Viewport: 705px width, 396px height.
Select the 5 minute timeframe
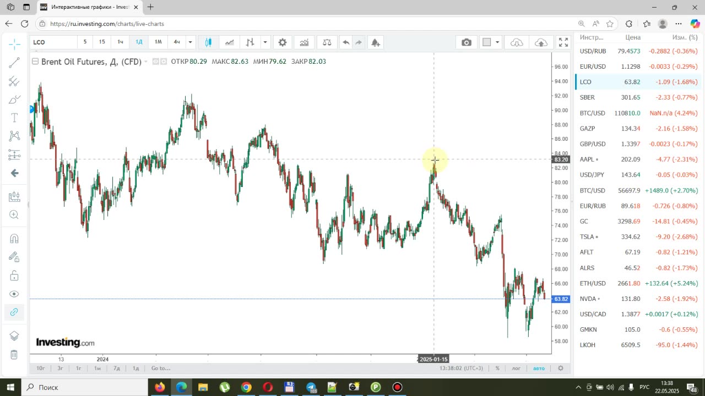click(x=85, y=42)
